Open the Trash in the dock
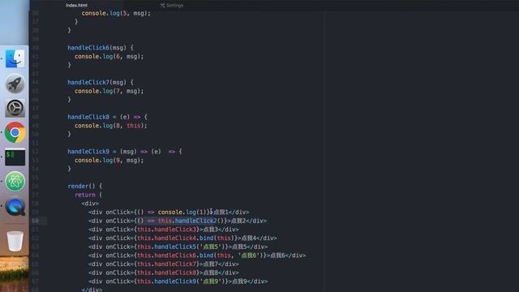The image size is (519, 292). (15, 241)
